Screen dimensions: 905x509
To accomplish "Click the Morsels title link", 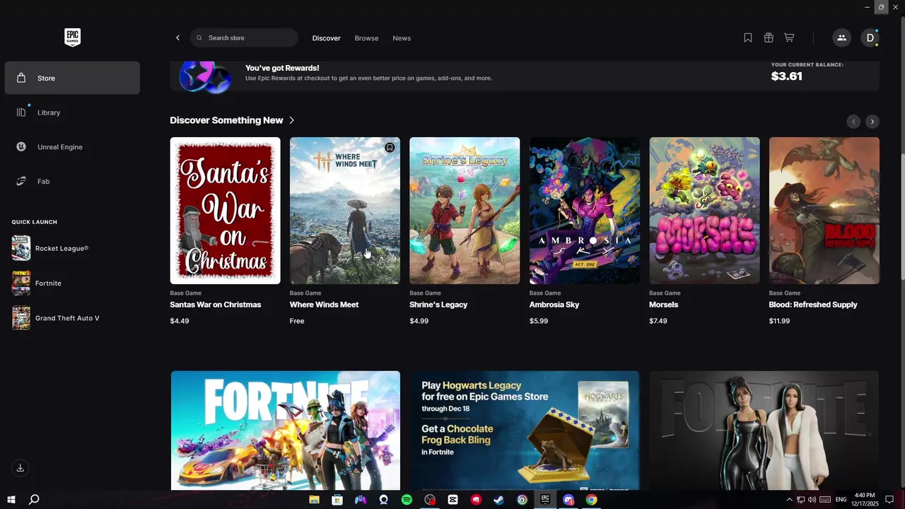I will click(x=663, y=305).
